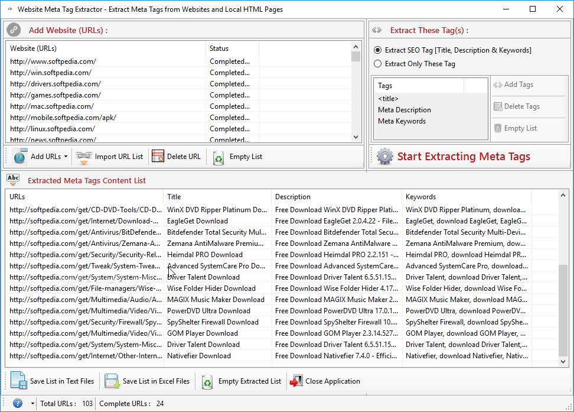Screen dimensions: 574x412
Task: Click down arrow of URL list scrollbar
Action: tap(356, 137)
